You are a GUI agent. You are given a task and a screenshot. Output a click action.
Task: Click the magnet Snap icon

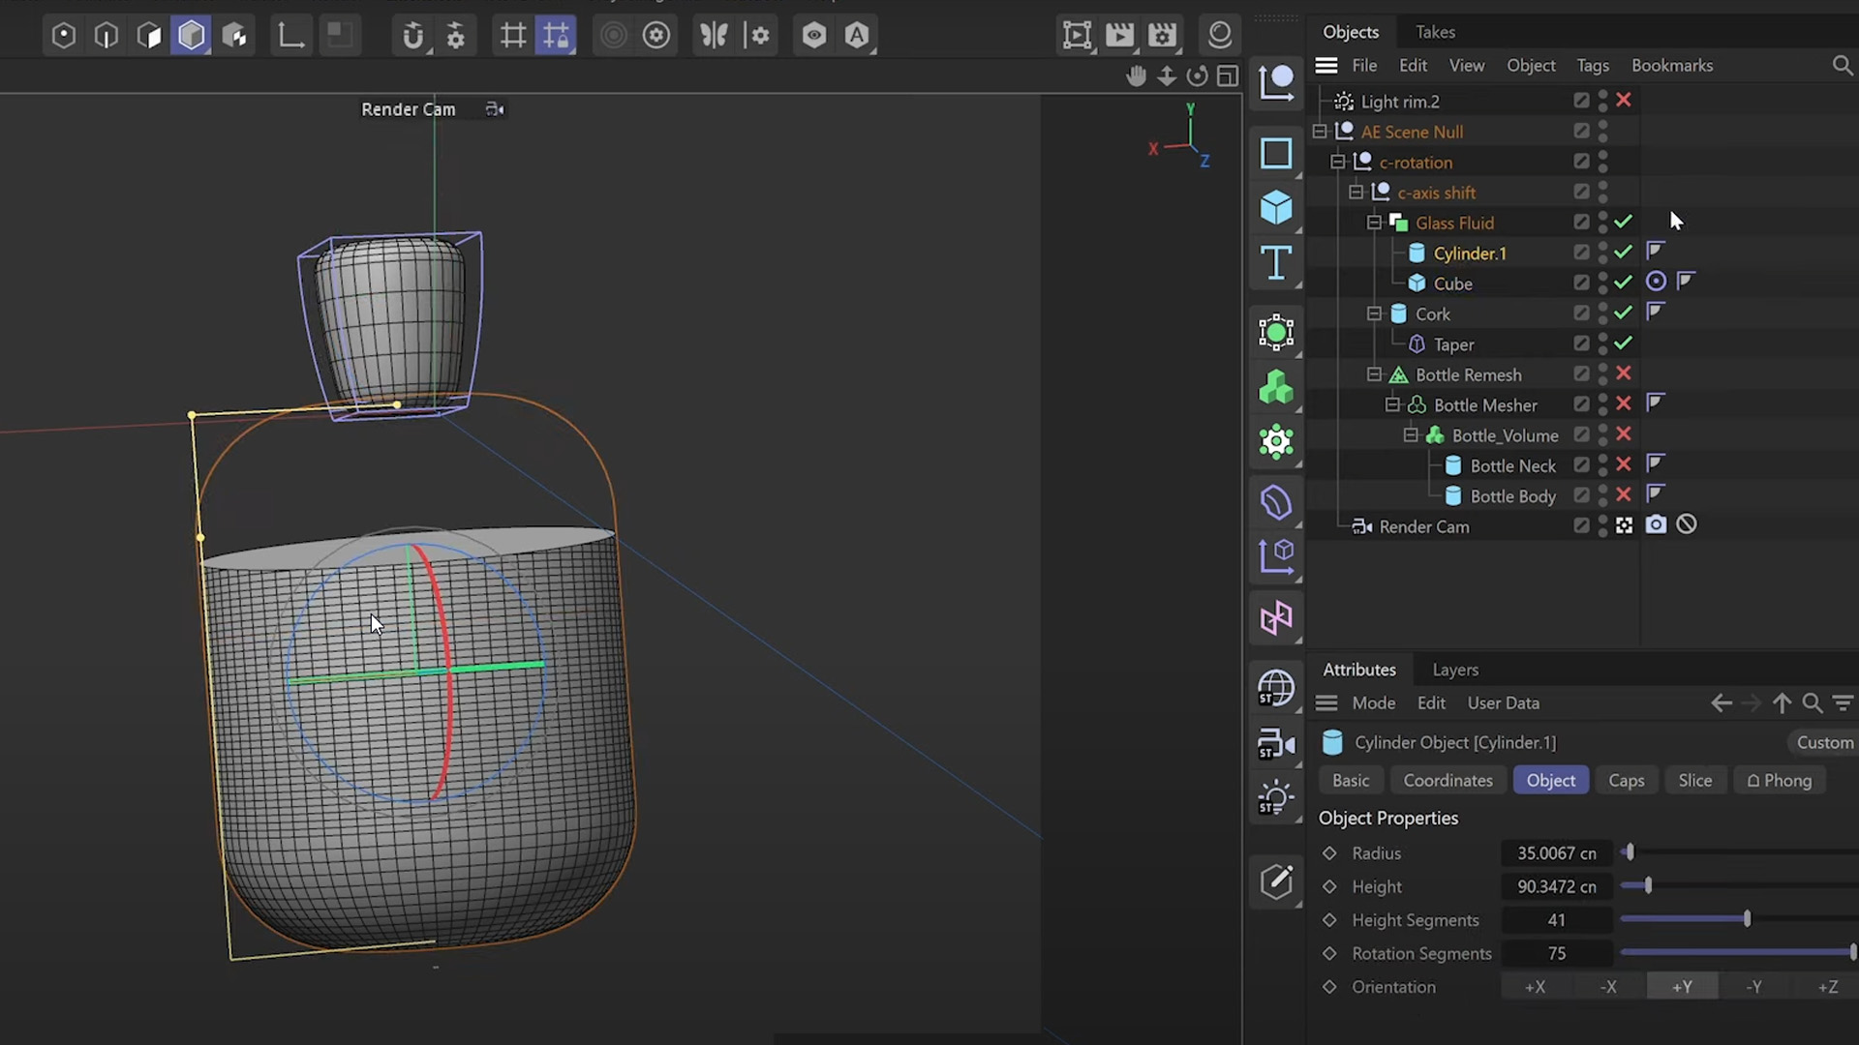coord(413,36)
